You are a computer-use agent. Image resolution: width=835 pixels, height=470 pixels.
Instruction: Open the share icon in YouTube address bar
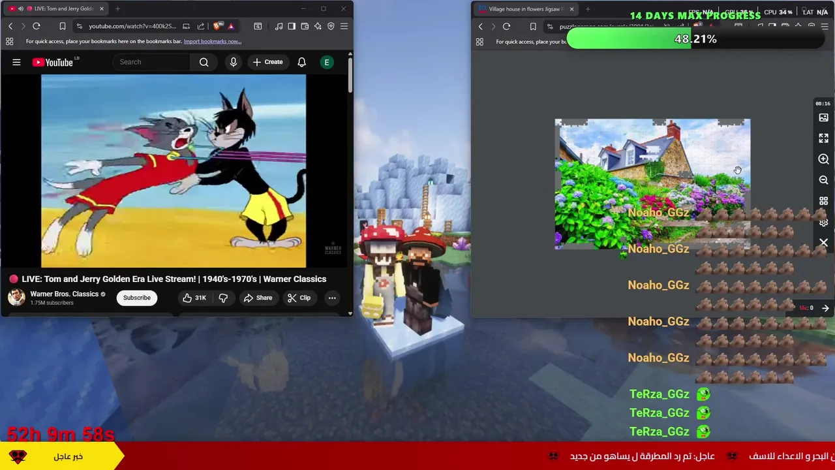201,26
